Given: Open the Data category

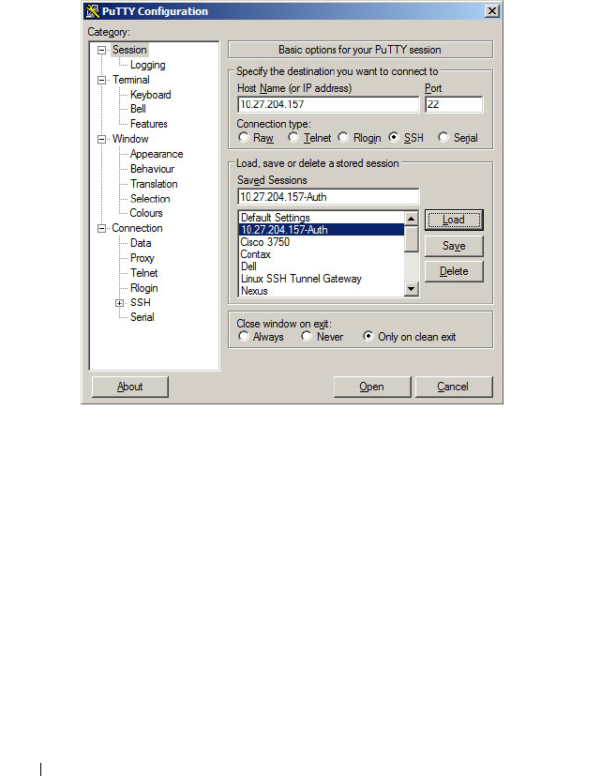Looking at the screenshot, I should pos(141,243).
